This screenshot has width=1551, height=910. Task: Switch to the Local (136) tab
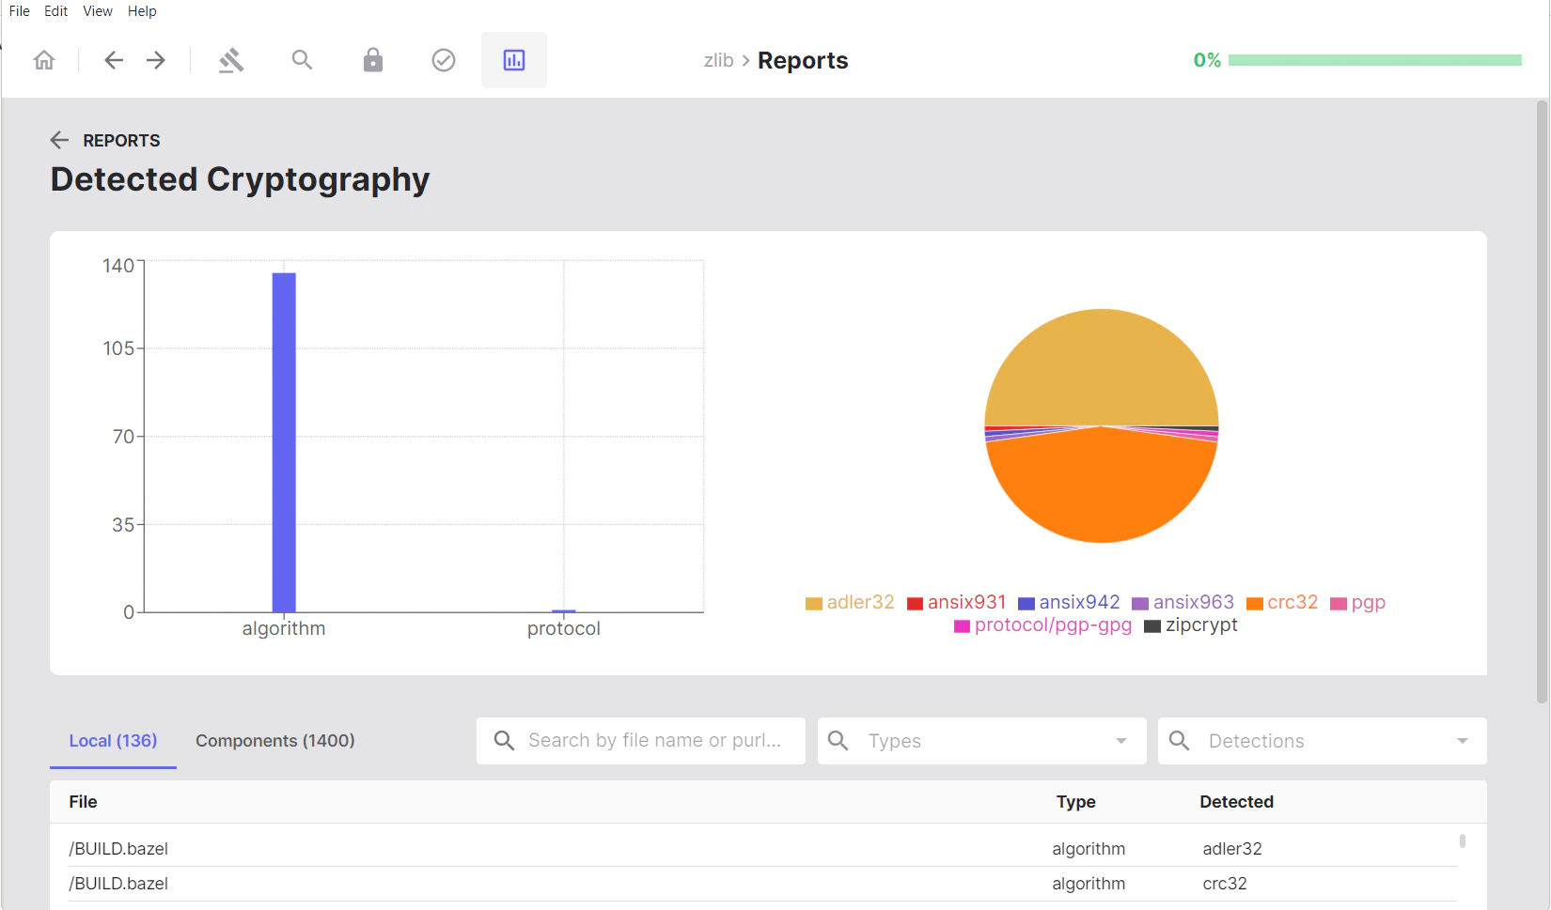(x=113, y=741)
